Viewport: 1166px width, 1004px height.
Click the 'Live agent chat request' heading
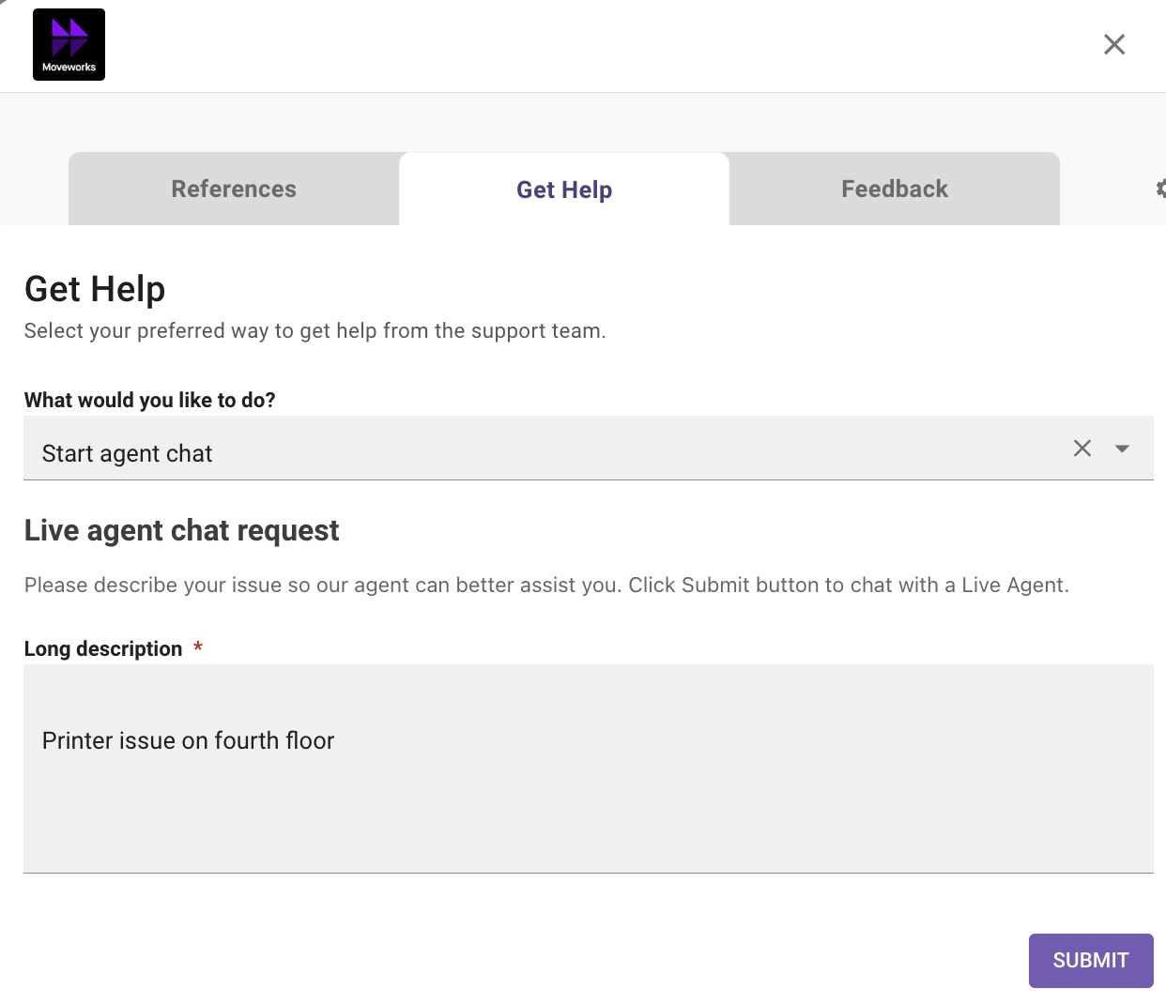pyautogui.click(x=181, y=531)
